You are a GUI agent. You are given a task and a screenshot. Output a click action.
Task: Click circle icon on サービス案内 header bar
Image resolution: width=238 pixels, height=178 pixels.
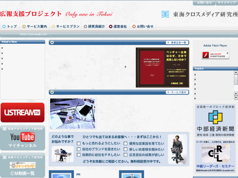(52, 92)
